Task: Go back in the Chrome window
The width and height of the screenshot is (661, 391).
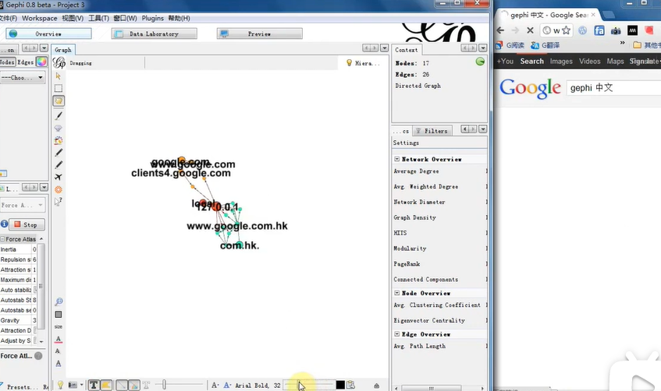Action: (x=500, y=30)
